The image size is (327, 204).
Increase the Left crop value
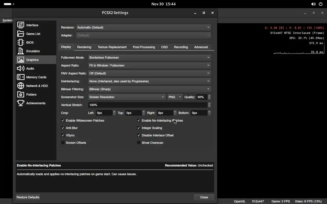pyautogui.click(x=114, y=111)
